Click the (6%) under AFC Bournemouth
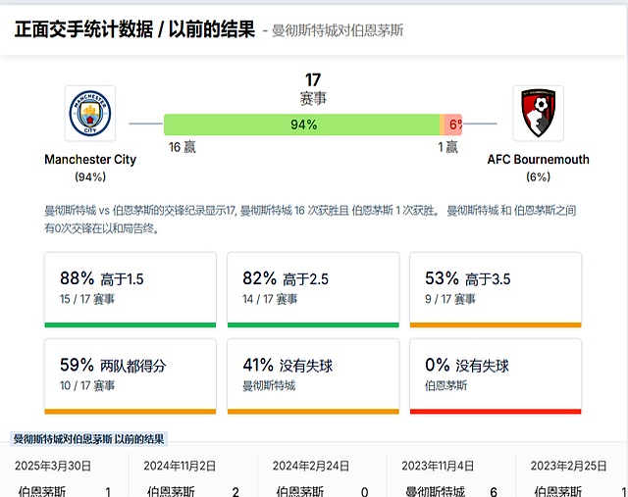The height and width of the screenshot is (497, 628). point(539,176)
